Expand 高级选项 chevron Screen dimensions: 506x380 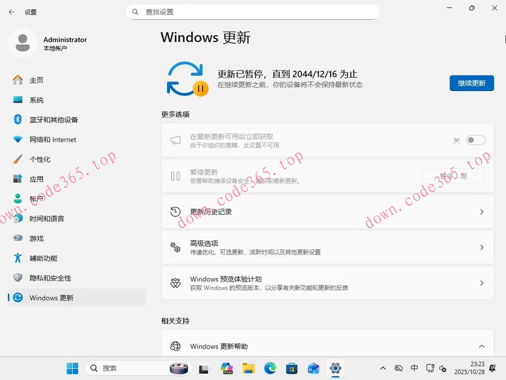click(482, 247)
